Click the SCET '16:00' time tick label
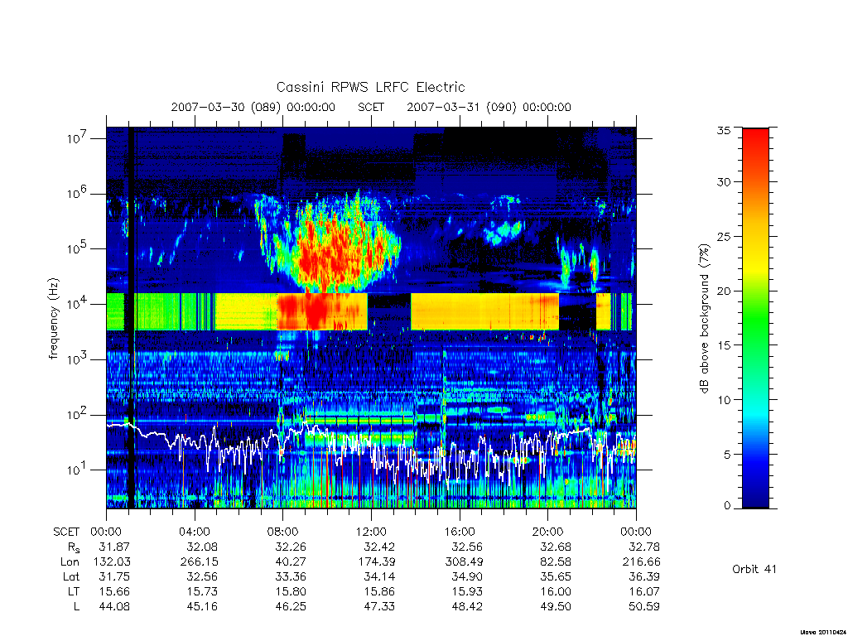Image resolution: width=848 pixels, height=636 pixels. pos(459,532)
